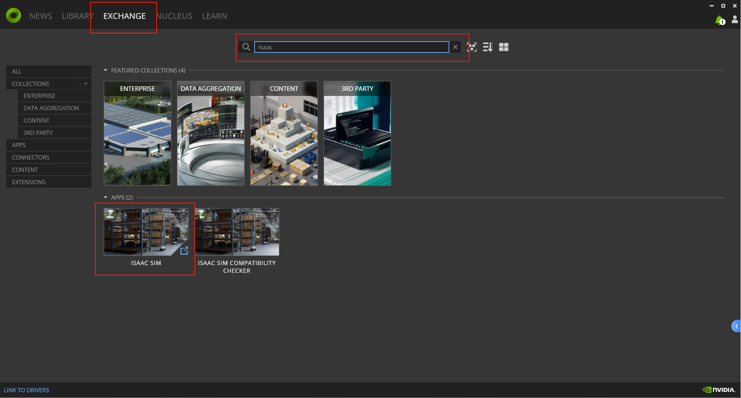Collapse the APPS (2) section
Image resolution: width=741 pixels, height=398 pixels.
pos(105,197)
